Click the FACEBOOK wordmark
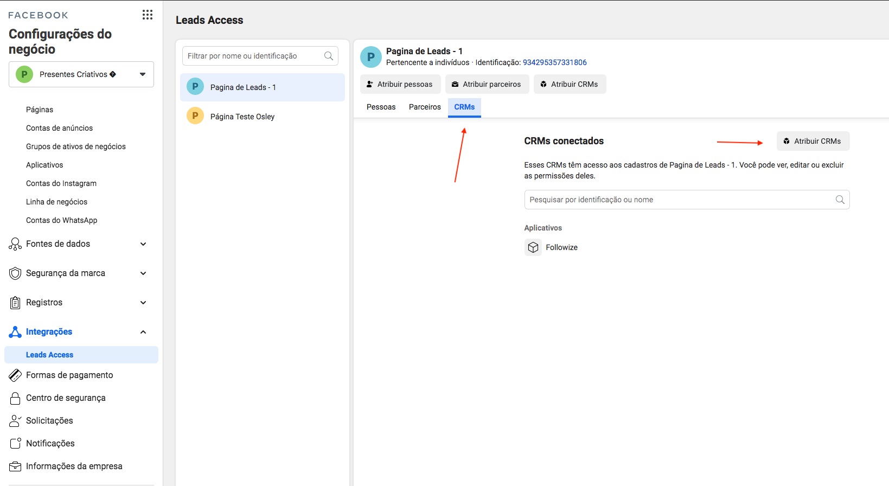Viewport: 889px width, 486px height. (x=38, y=15)
